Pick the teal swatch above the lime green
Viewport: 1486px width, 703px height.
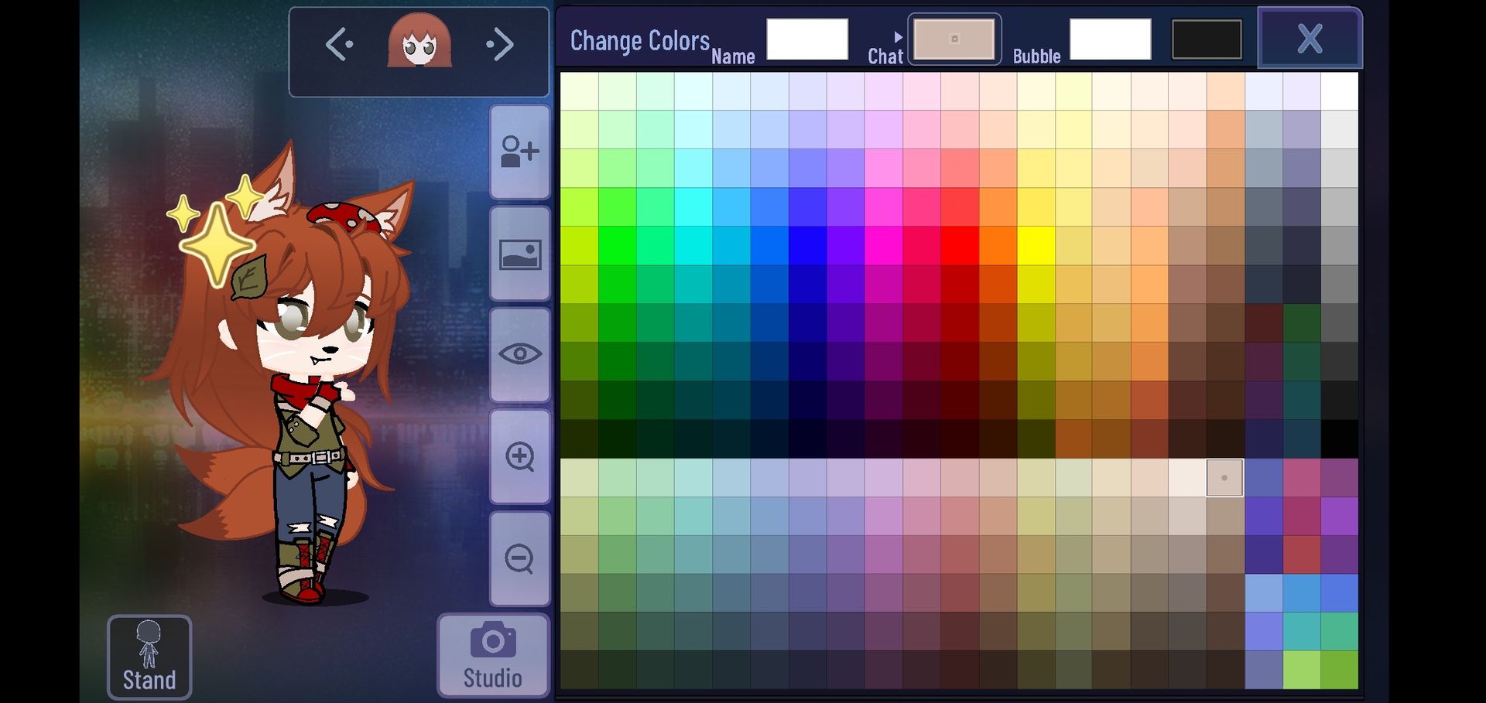(1302, 632)
